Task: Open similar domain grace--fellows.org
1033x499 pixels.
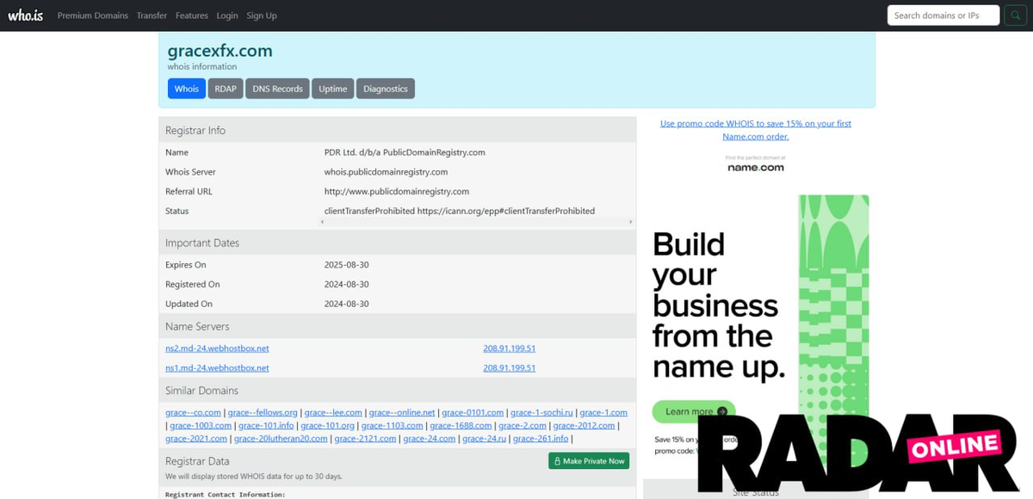Action: click(263, 413)
